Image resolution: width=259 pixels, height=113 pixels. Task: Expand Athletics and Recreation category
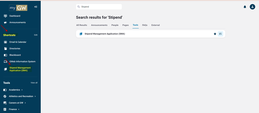click(19, 96)
